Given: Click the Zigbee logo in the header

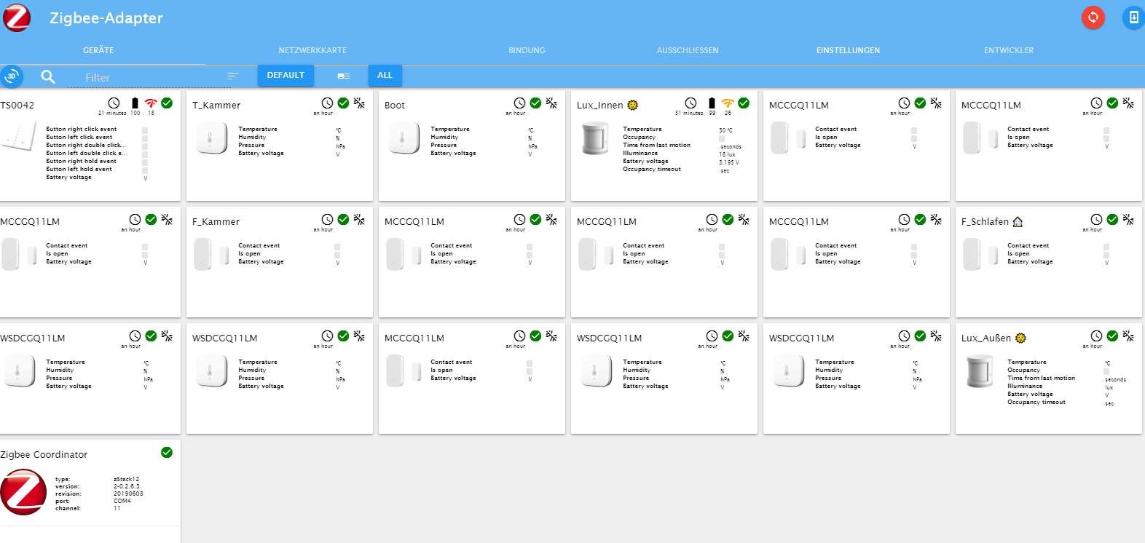Looking at the screenshot, I should (x=17, y=17).
